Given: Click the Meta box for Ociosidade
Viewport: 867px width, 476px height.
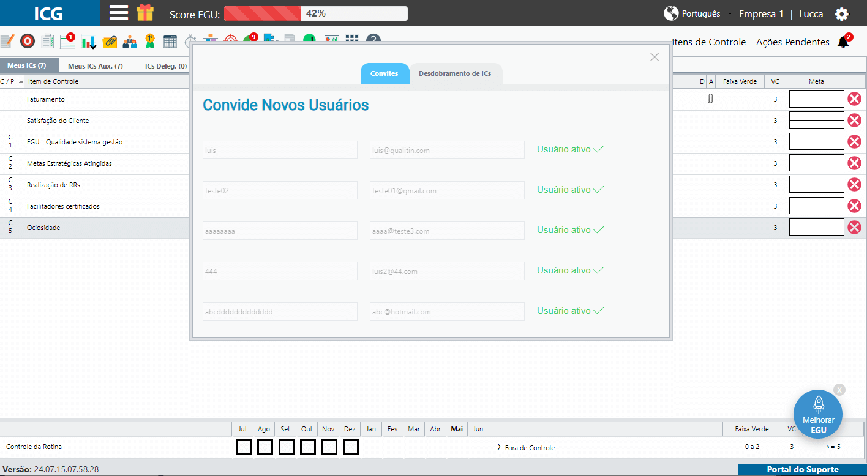Looking at the screenshot, I should point(817,227).
